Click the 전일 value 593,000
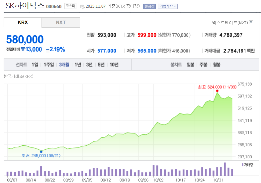This screenshot has width=261, height=183. coord(107,35)
